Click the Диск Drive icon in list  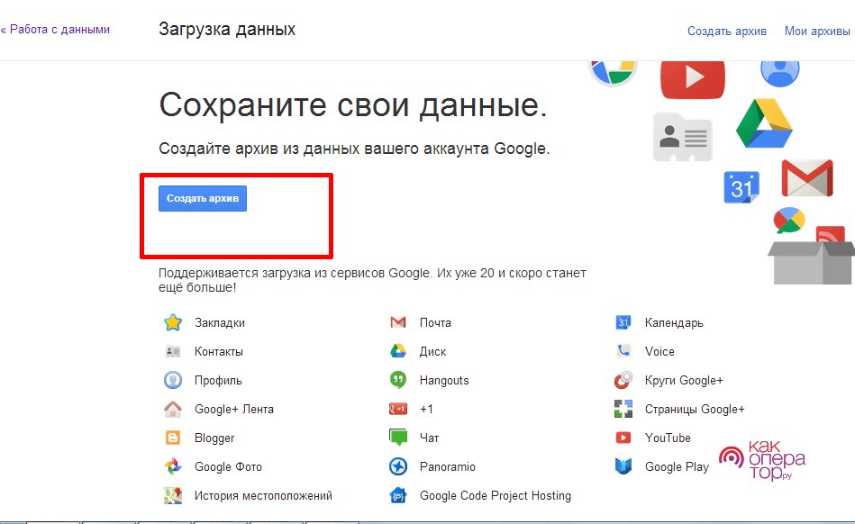[398, 351]
